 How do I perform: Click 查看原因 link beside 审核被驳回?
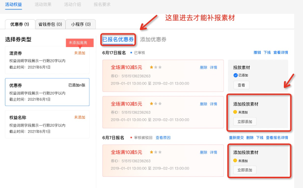coord(163,137)
